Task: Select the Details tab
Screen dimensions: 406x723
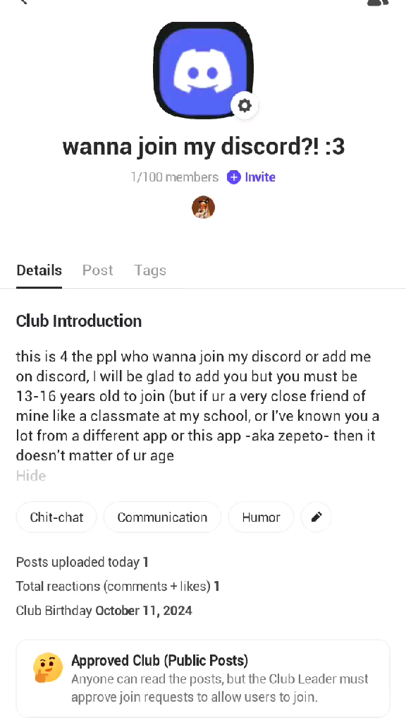Action: [x=39, y=270]
